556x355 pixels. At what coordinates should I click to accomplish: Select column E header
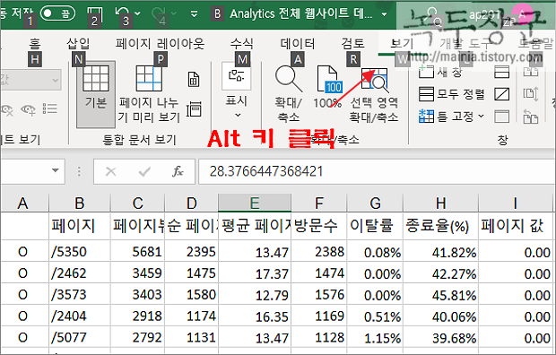255,203
